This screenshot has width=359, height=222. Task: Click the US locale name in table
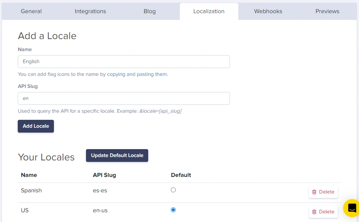(x=25, y=210)
